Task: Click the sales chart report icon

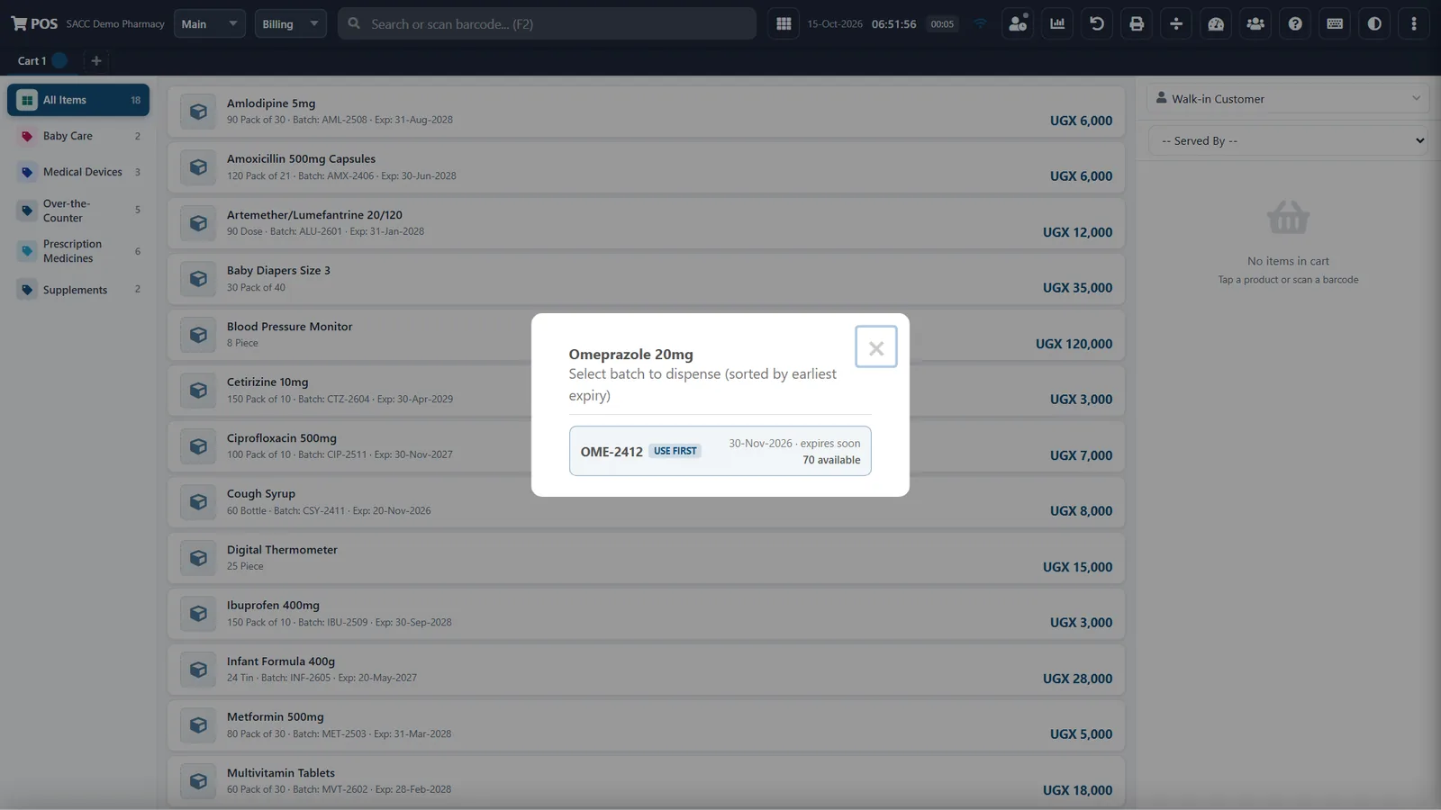Action: (x=1057, y=24)
